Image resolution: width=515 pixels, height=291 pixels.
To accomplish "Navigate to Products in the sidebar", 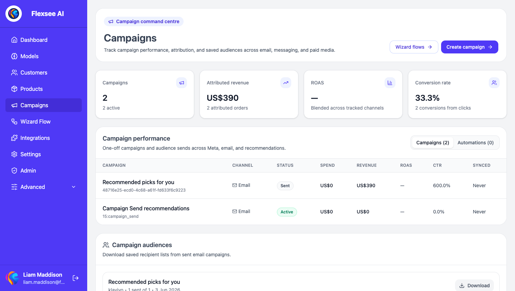I will [x=44, y=89].
